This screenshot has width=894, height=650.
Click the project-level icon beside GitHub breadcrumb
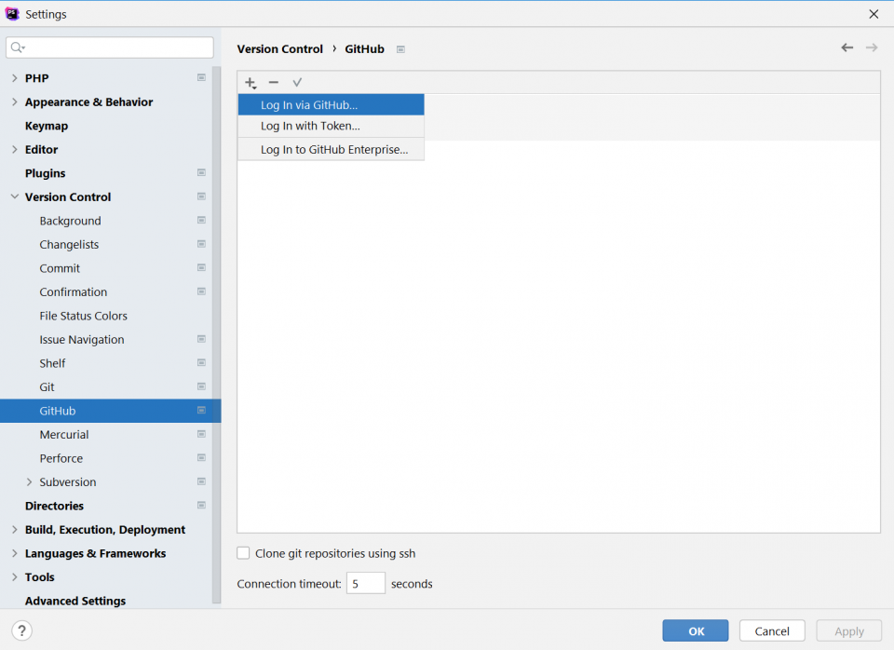click(x=400, y=49)
